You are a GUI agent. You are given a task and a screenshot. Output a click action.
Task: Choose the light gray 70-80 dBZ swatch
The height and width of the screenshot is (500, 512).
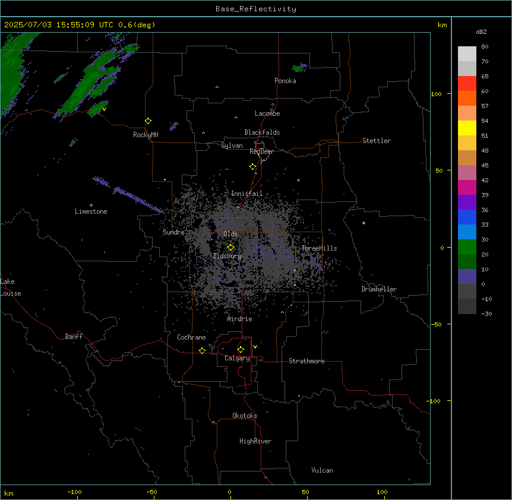(467, 54)
